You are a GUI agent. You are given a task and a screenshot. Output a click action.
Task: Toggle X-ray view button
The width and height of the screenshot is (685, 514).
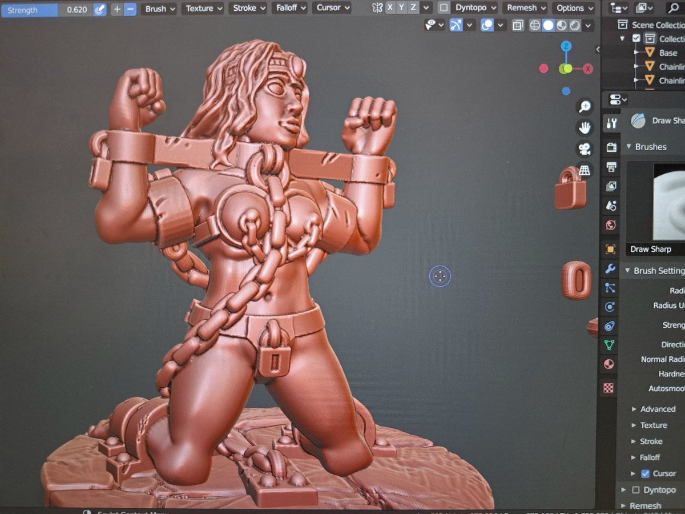pyautogui.click(x=517, y=25)
